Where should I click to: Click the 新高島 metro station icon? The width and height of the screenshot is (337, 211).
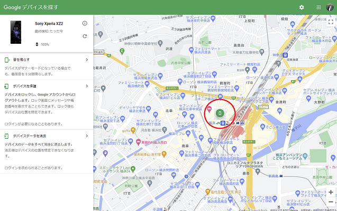tap(281, 176)
